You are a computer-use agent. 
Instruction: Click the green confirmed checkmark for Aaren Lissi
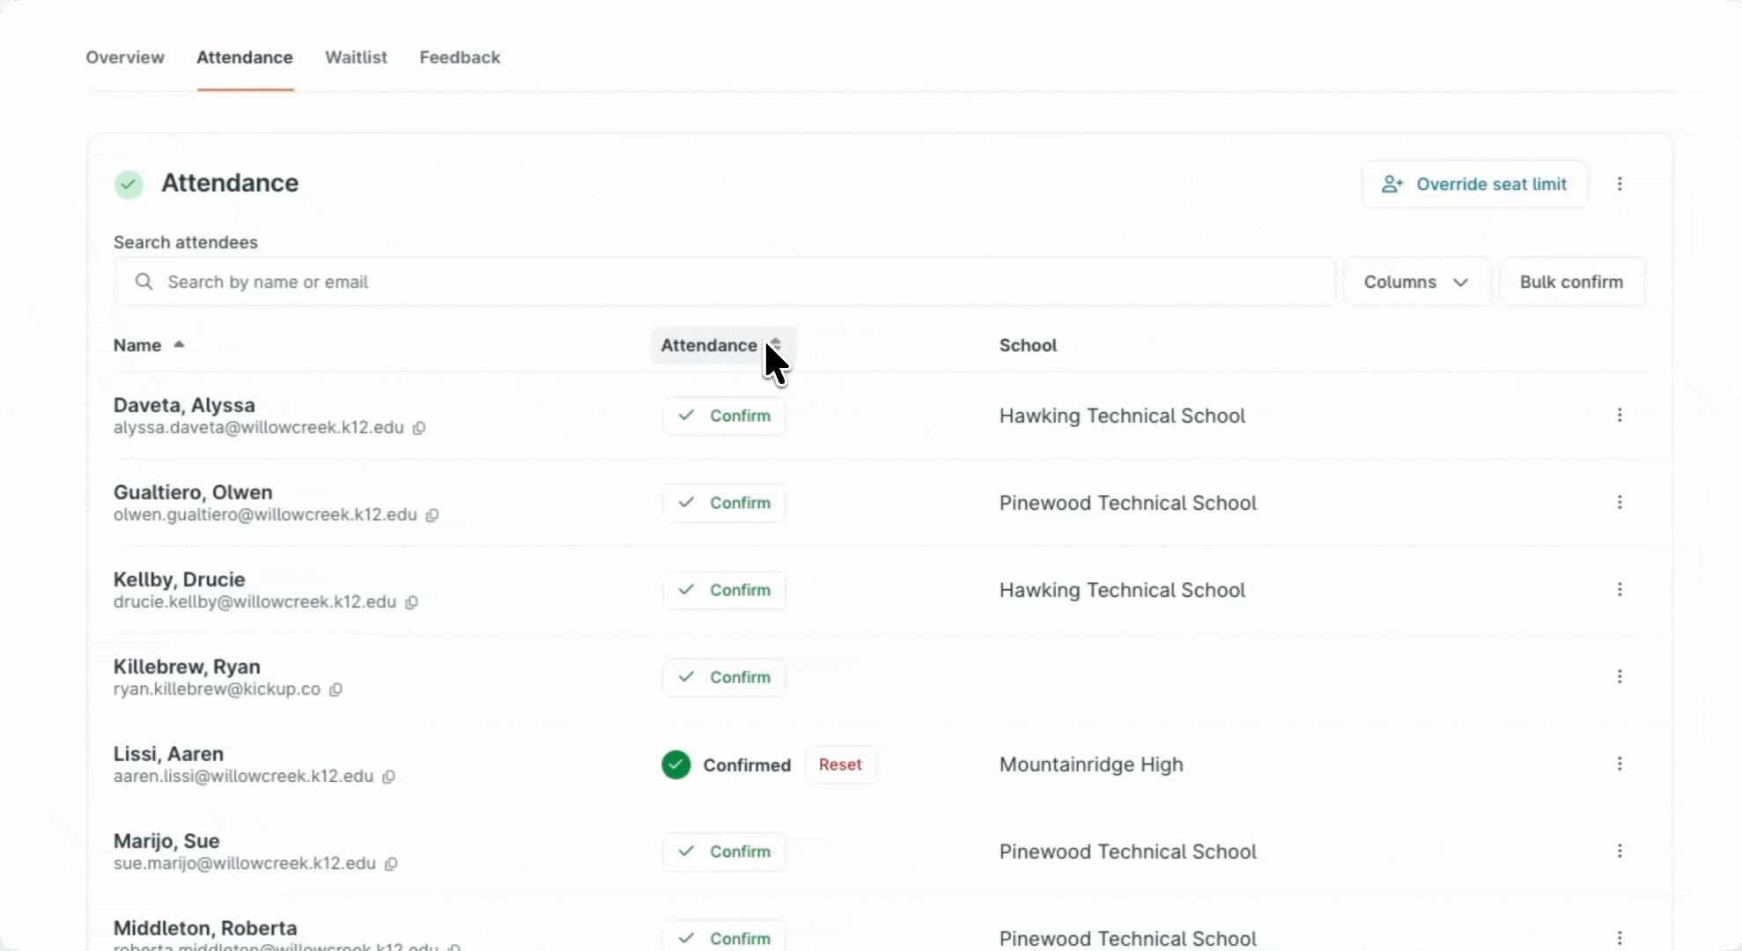point(675,765)
